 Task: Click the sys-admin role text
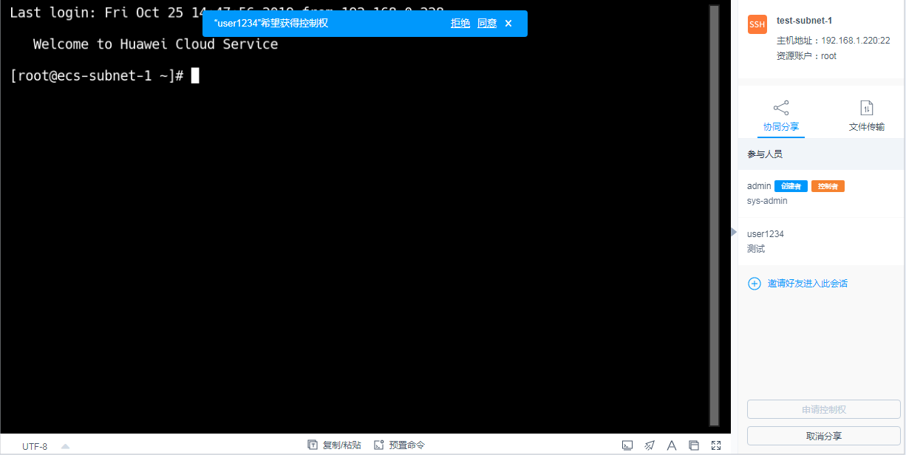pos(767,201)
